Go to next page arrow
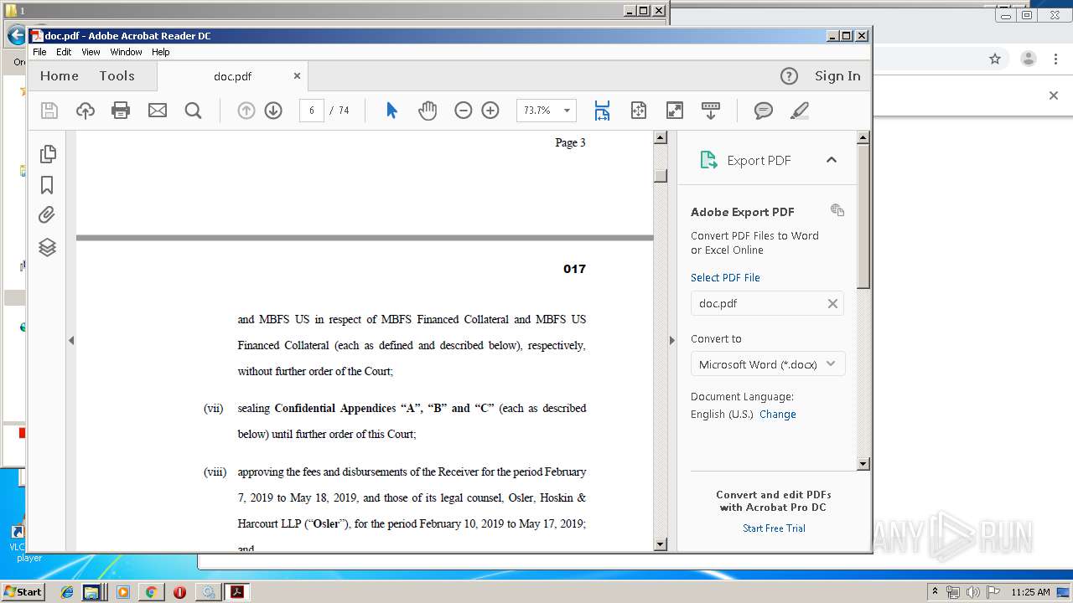The width and height of the screenshot is (1073, 603). 273,111
